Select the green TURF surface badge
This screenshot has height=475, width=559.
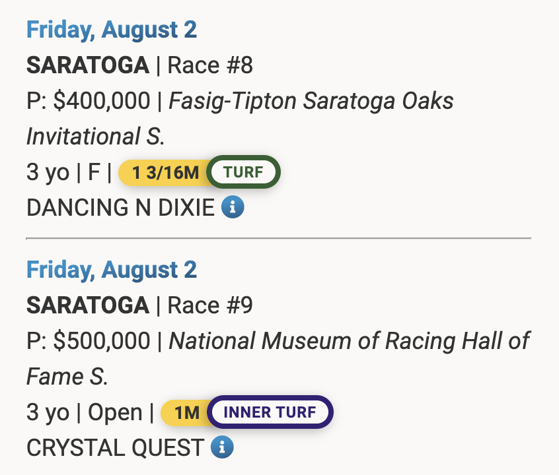pyautogui.click(x=243, y=174)
